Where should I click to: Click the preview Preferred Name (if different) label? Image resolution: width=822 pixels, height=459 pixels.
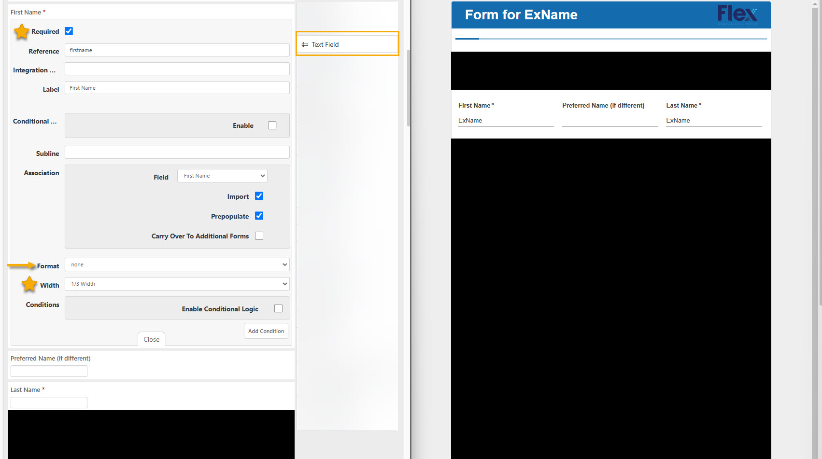tap(603, 105)
